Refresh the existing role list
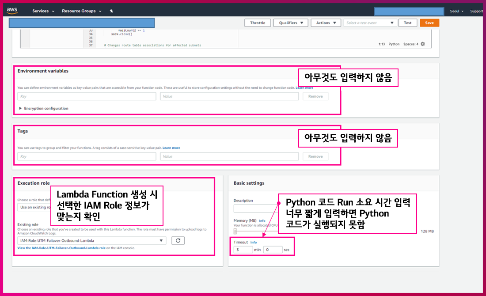The height and width of the screenshot is (296, 486). [178, 240]
